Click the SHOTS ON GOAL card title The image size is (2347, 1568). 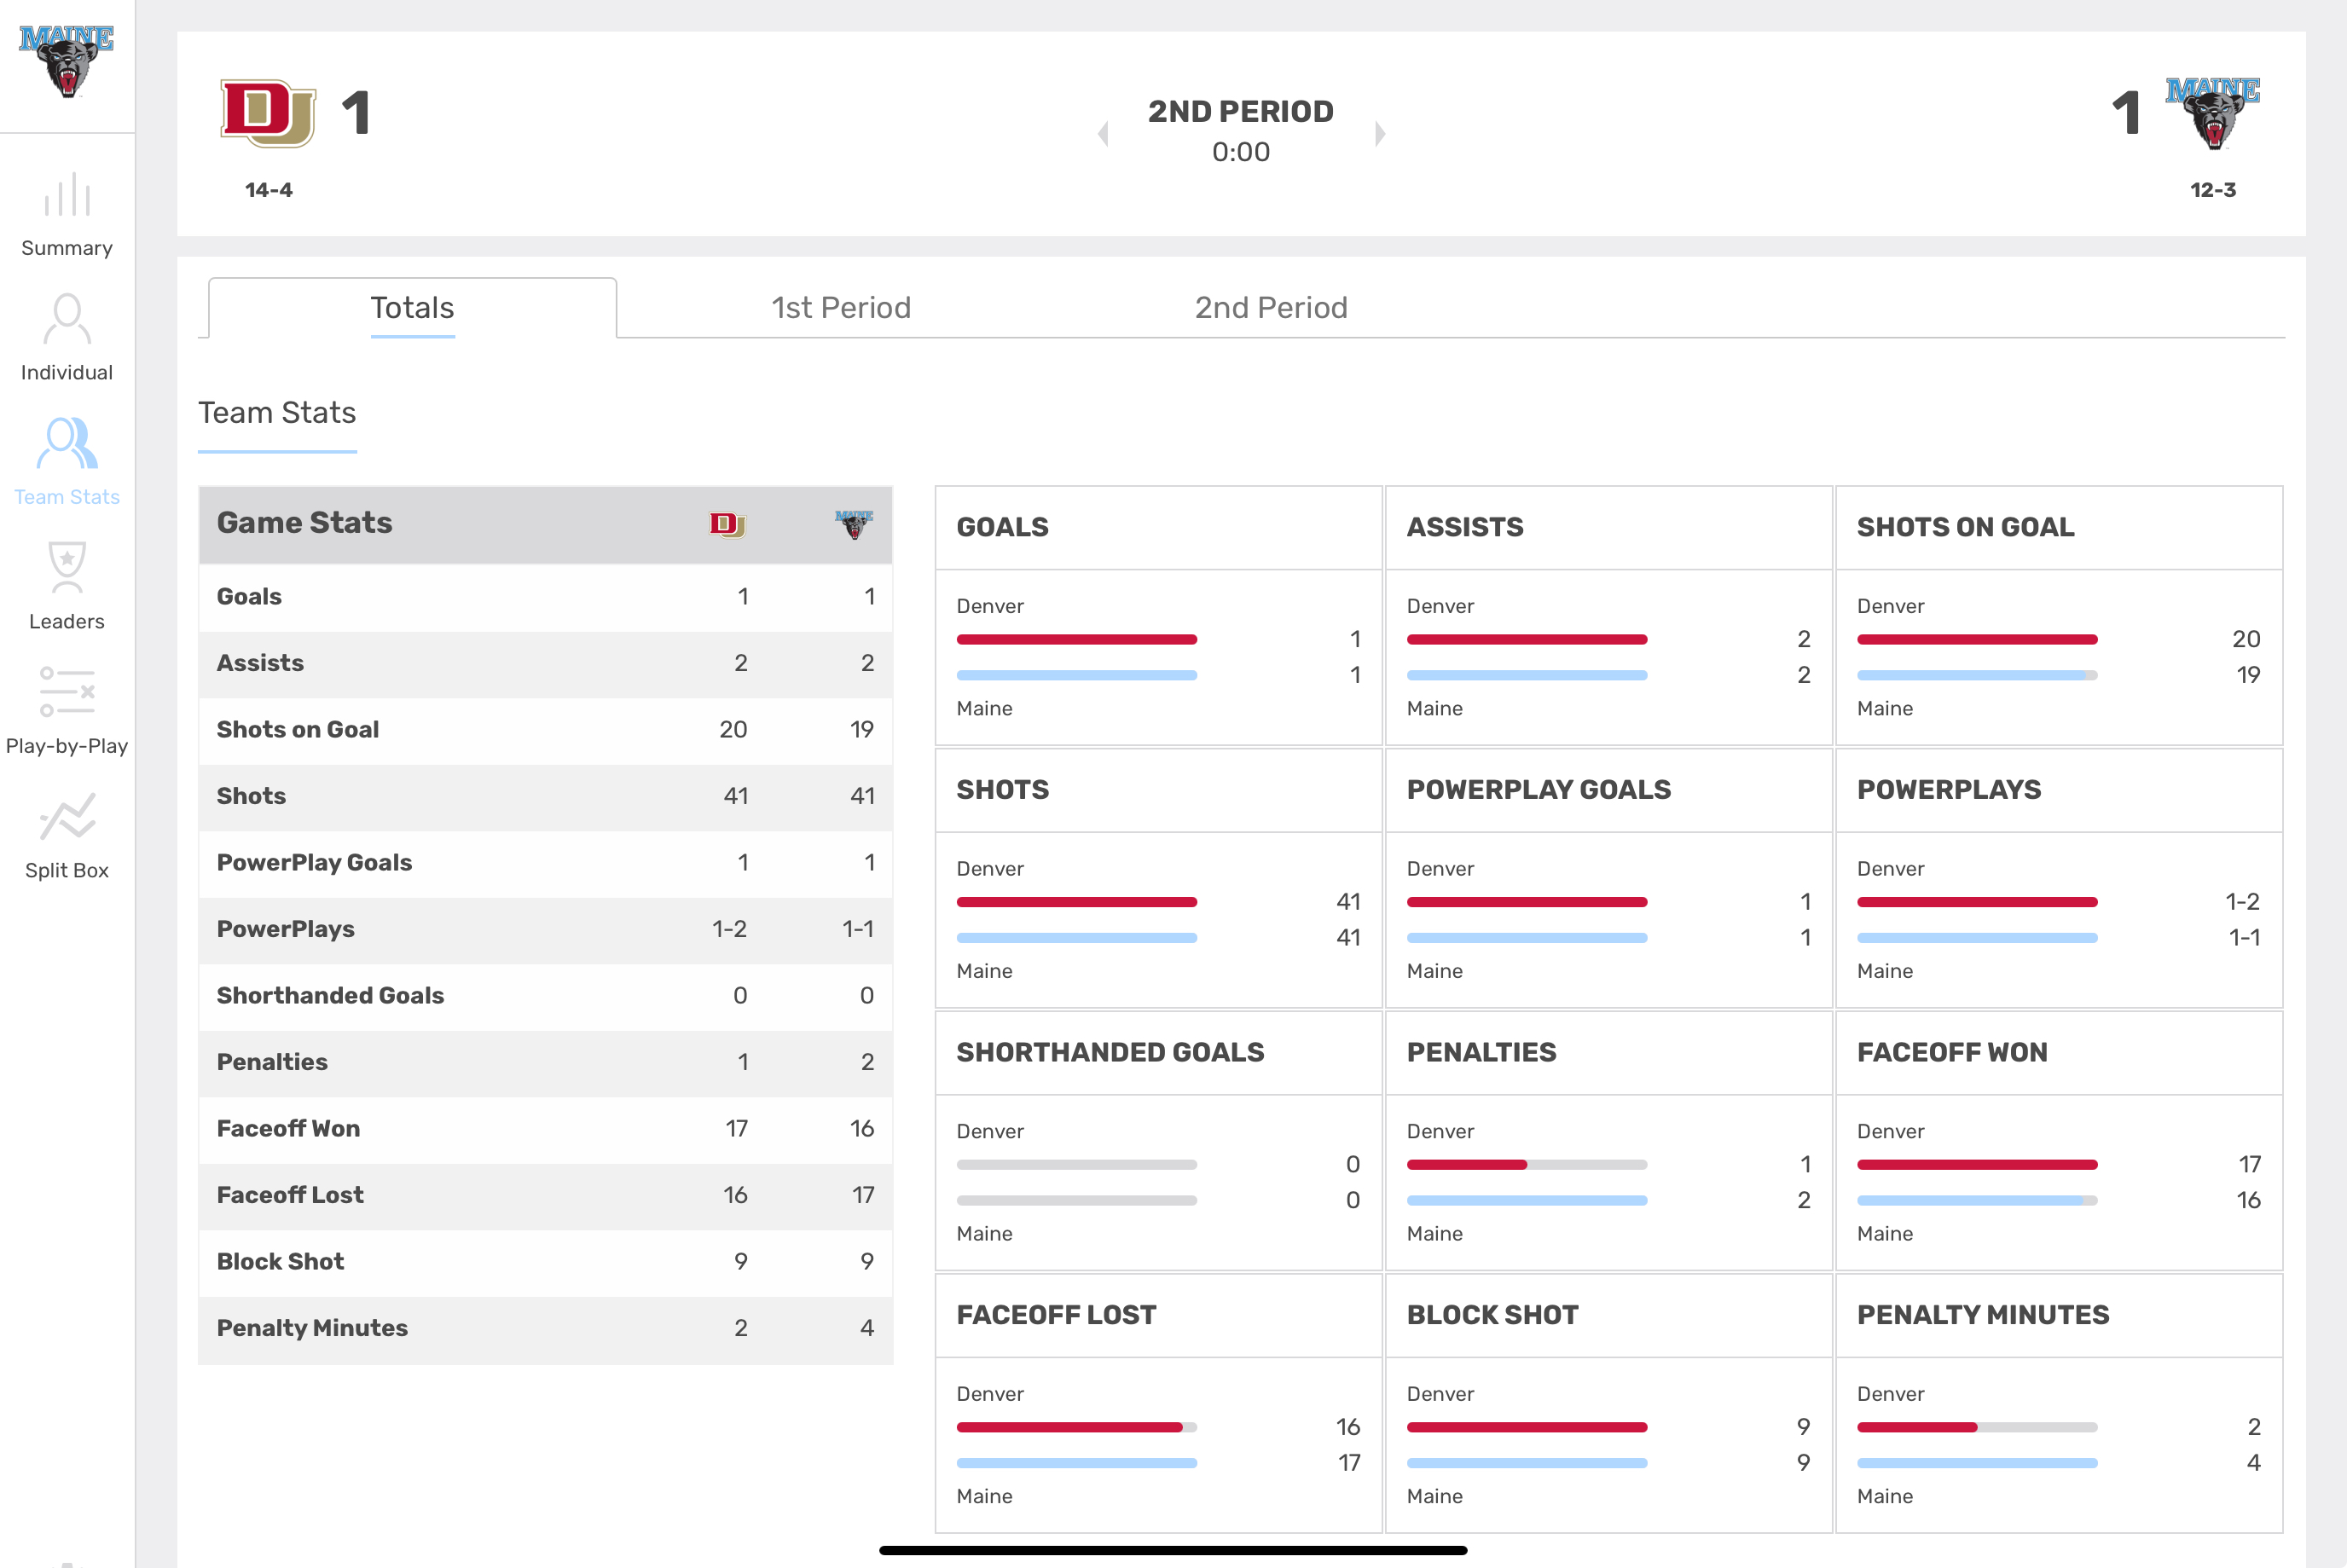click(1965, 527)
